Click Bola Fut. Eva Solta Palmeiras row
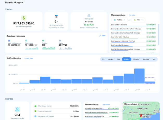This screenshot has width=163, height=120. (134, 49)
